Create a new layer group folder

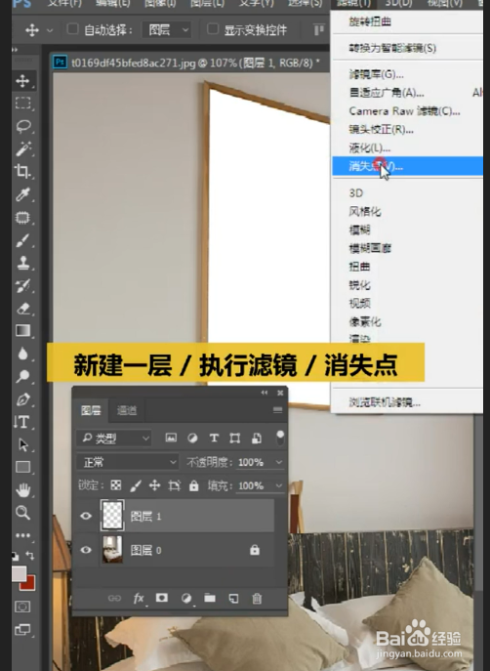coord(210,598)
